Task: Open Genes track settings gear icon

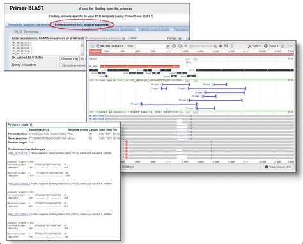Action: [289, 58]
